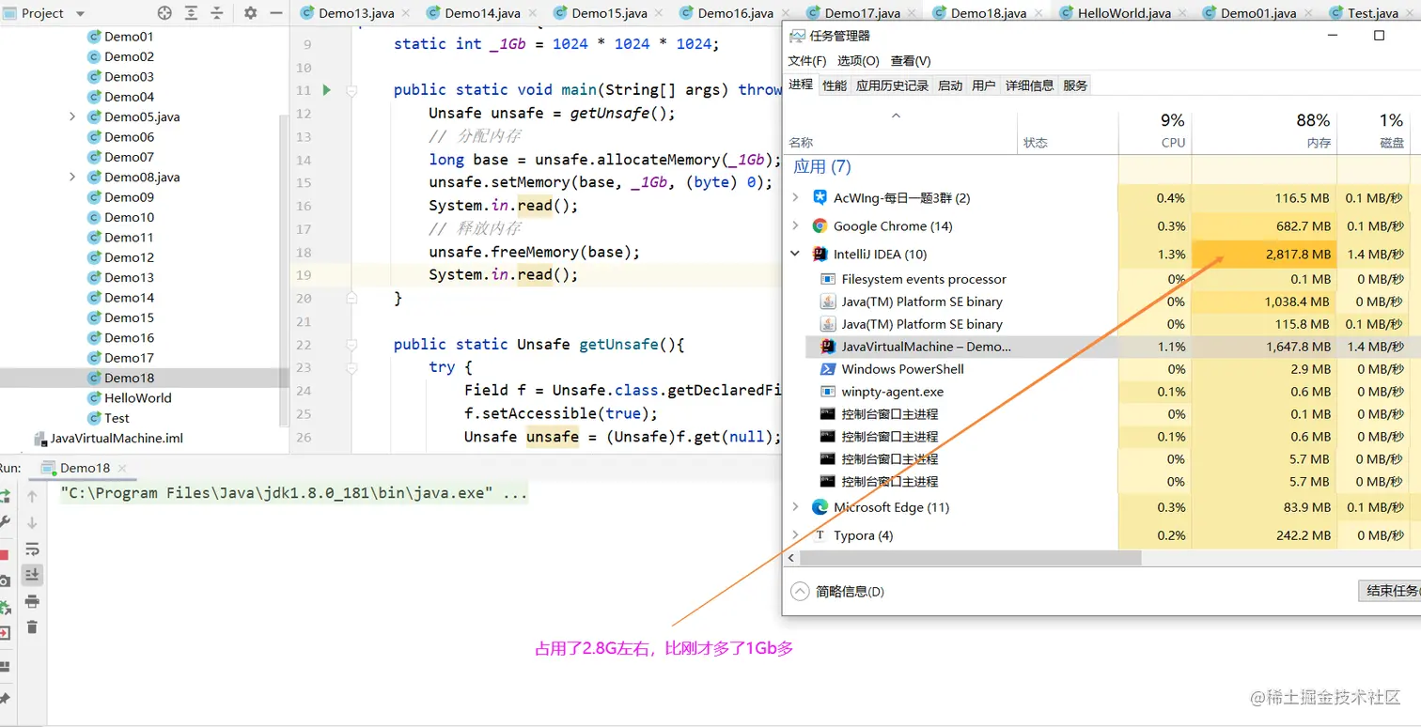
Task: Stop the running process with red square
Action: [4, 555]
